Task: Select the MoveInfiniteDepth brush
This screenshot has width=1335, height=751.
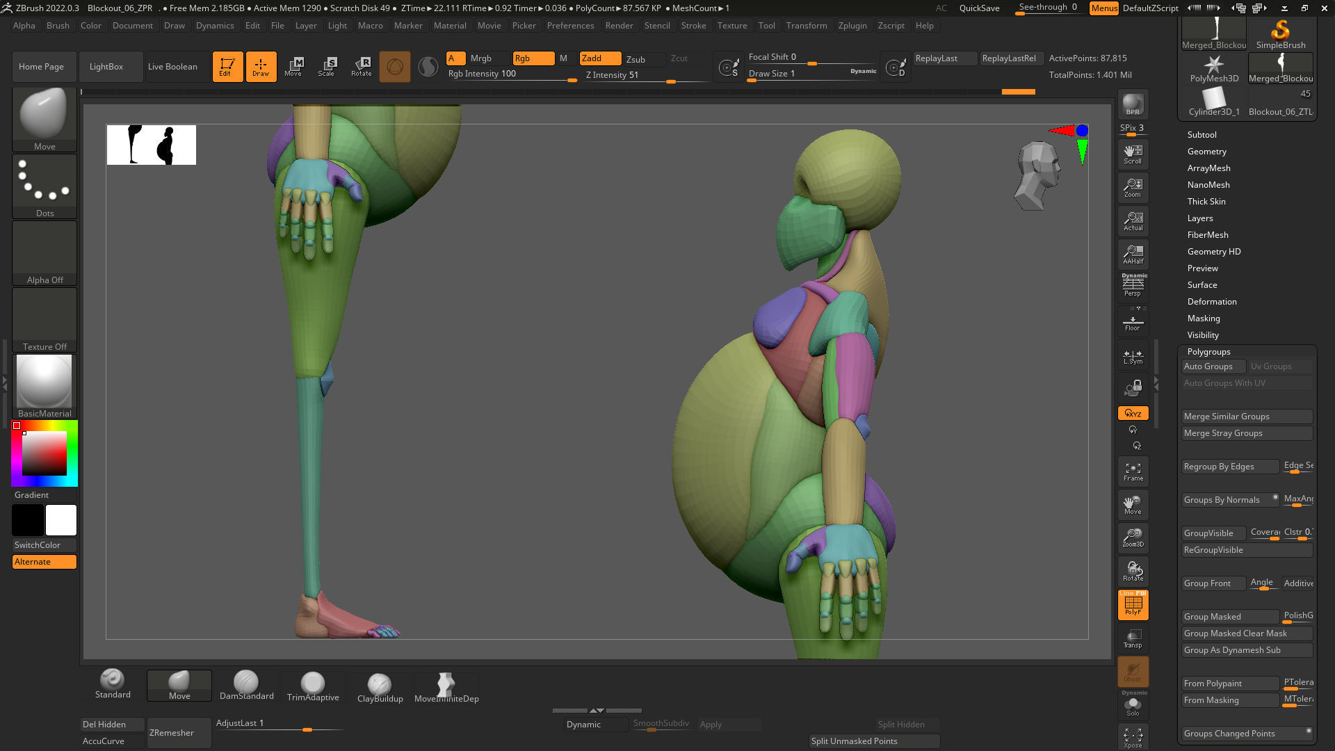Action: [446, 686]
